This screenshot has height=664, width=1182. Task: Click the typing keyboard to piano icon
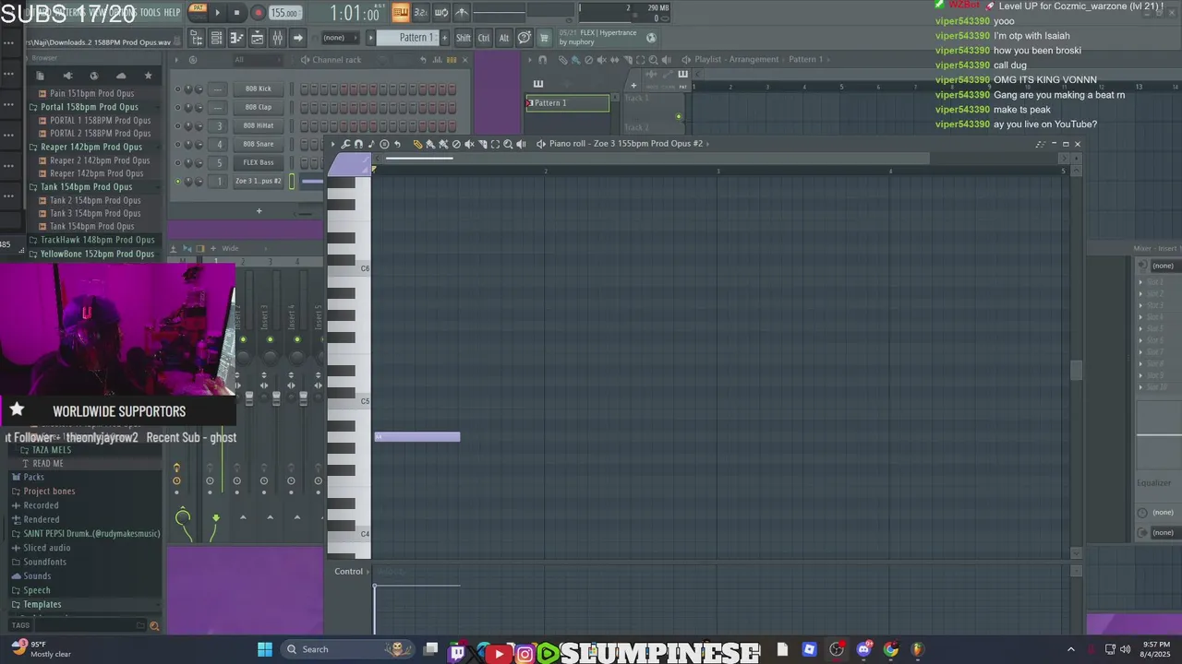[401, 13]
